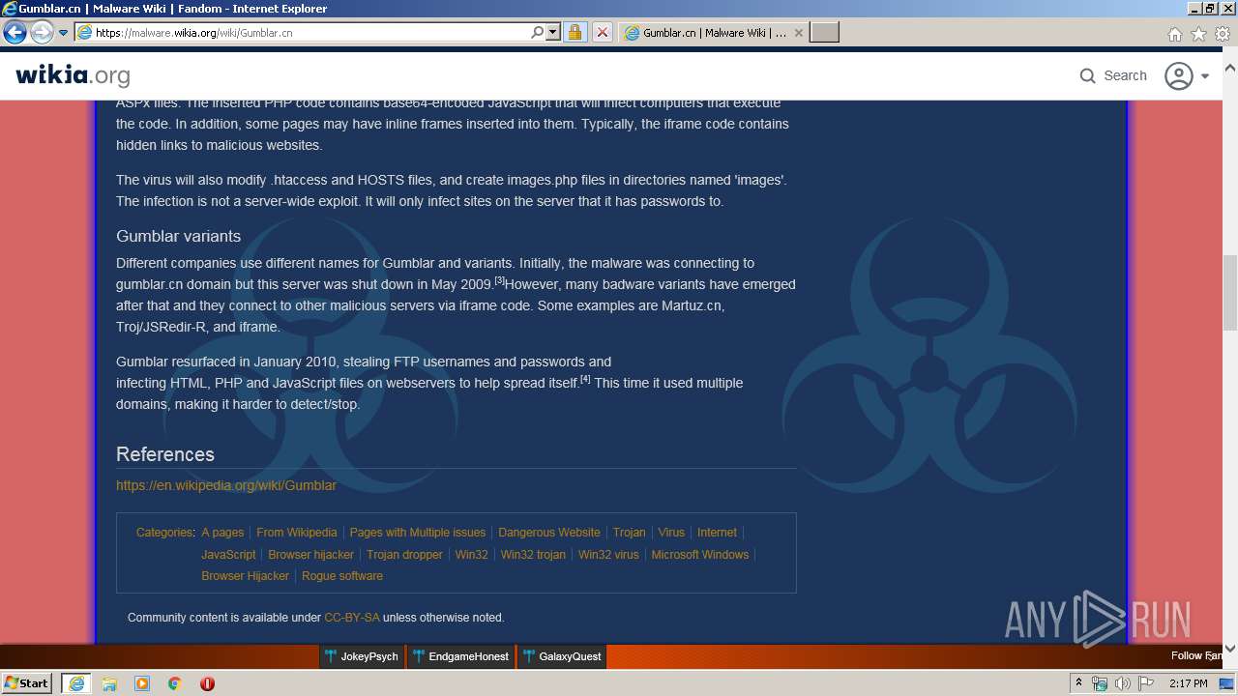
Task: Open the browser Home icon
Action: click(x=1174, y=34)
